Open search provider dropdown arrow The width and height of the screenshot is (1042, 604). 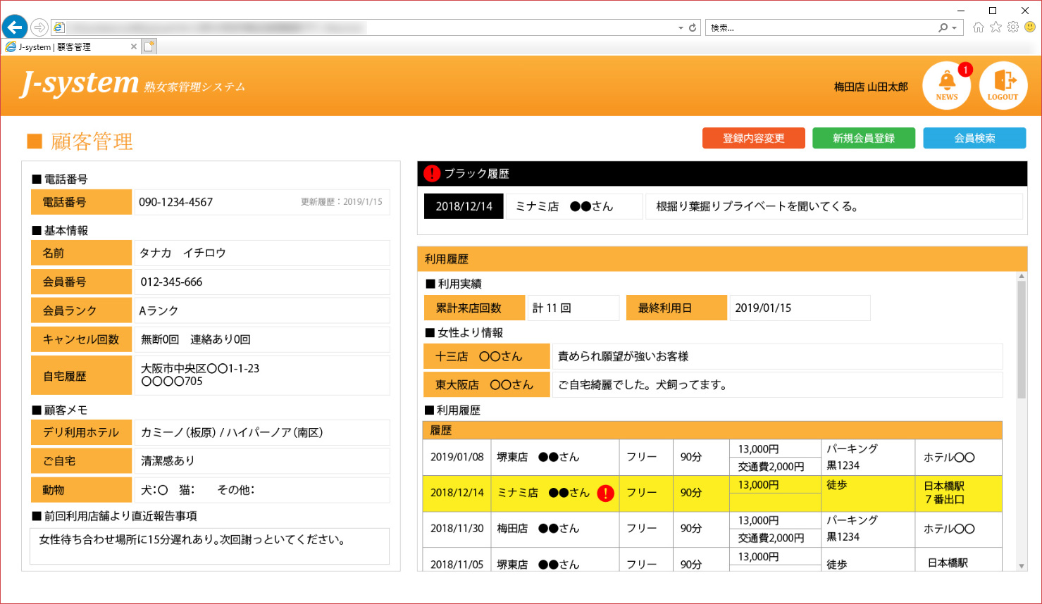coord(955,28)
